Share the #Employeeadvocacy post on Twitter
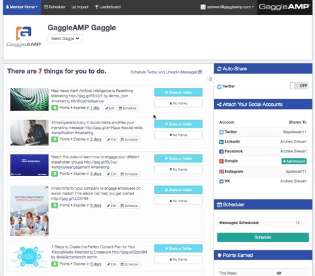This screenshot has width=315, height=276. coord(178,124)
